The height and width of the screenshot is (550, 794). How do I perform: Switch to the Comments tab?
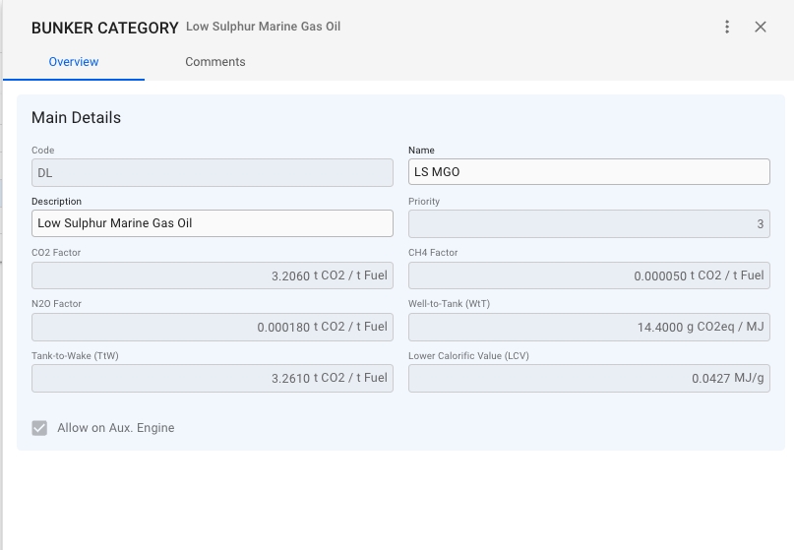pyautogui.click(x=215, y=62)
